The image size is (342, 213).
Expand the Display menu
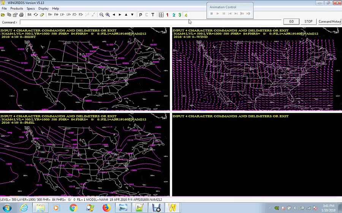(x=43, y=8)
